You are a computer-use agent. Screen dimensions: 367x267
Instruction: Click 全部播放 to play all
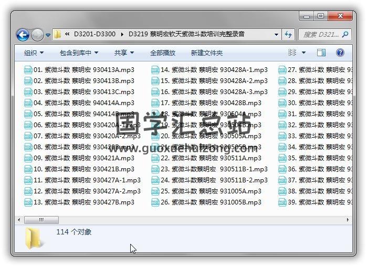tap(163, 53)
